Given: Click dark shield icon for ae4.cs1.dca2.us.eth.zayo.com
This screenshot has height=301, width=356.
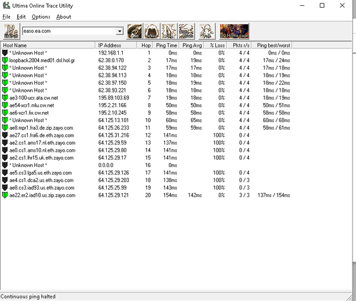Looking at the screenshot, I should (5, 180).
